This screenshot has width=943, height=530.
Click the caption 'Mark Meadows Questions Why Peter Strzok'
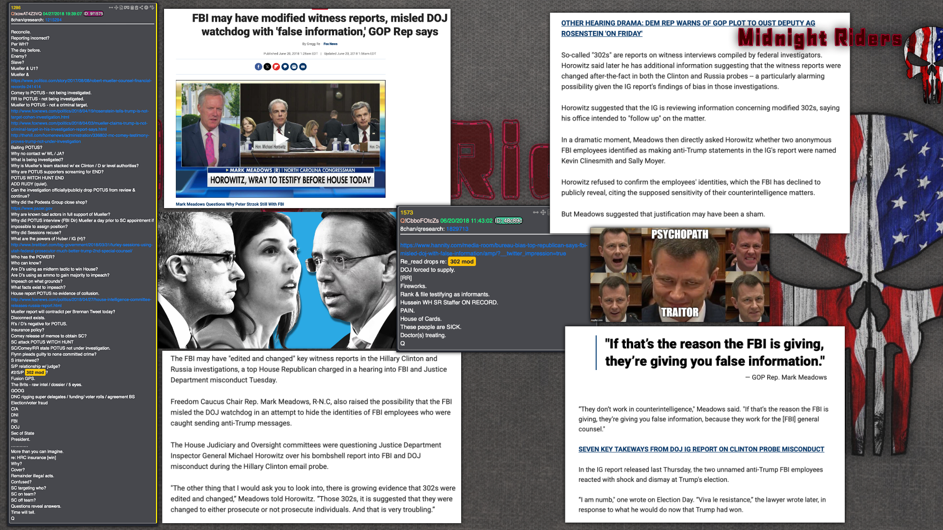coord(230,204)
